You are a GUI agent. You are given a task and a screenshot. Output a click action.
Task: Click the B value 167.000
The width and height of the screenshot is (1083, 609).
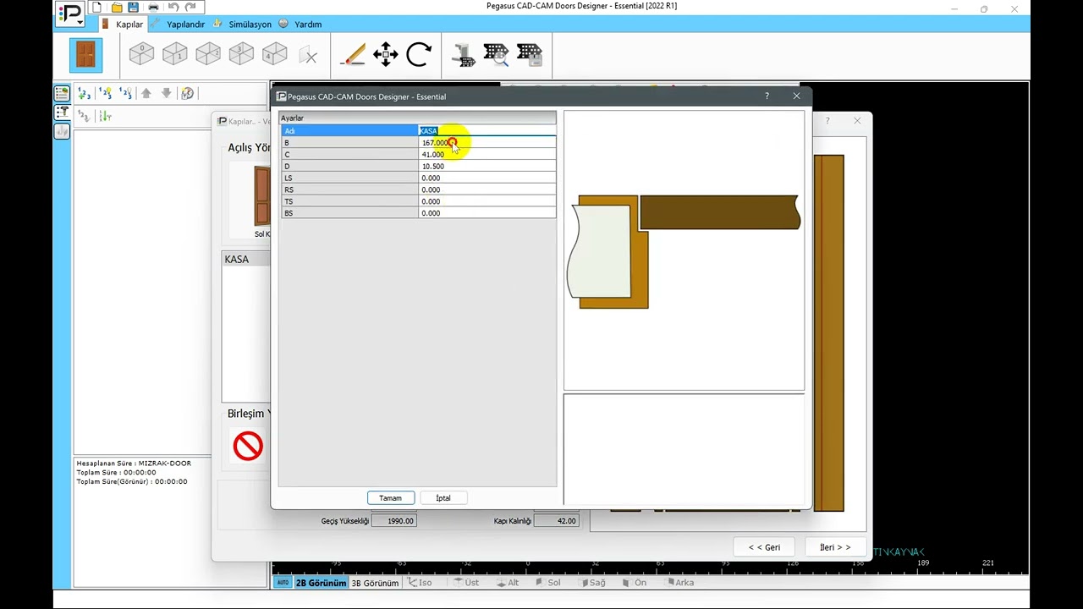[x=487, y=143]
